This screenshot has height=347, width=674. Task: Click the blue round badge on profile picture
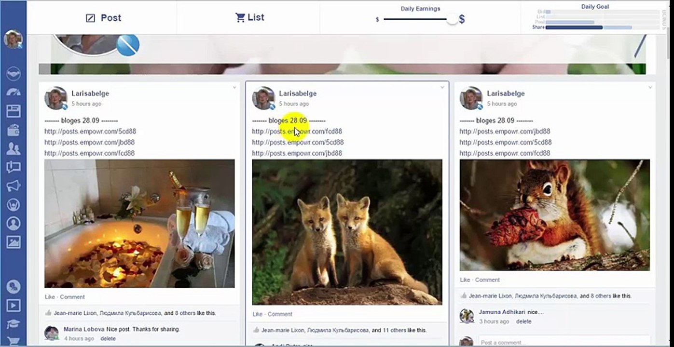(x=128, y=45)
